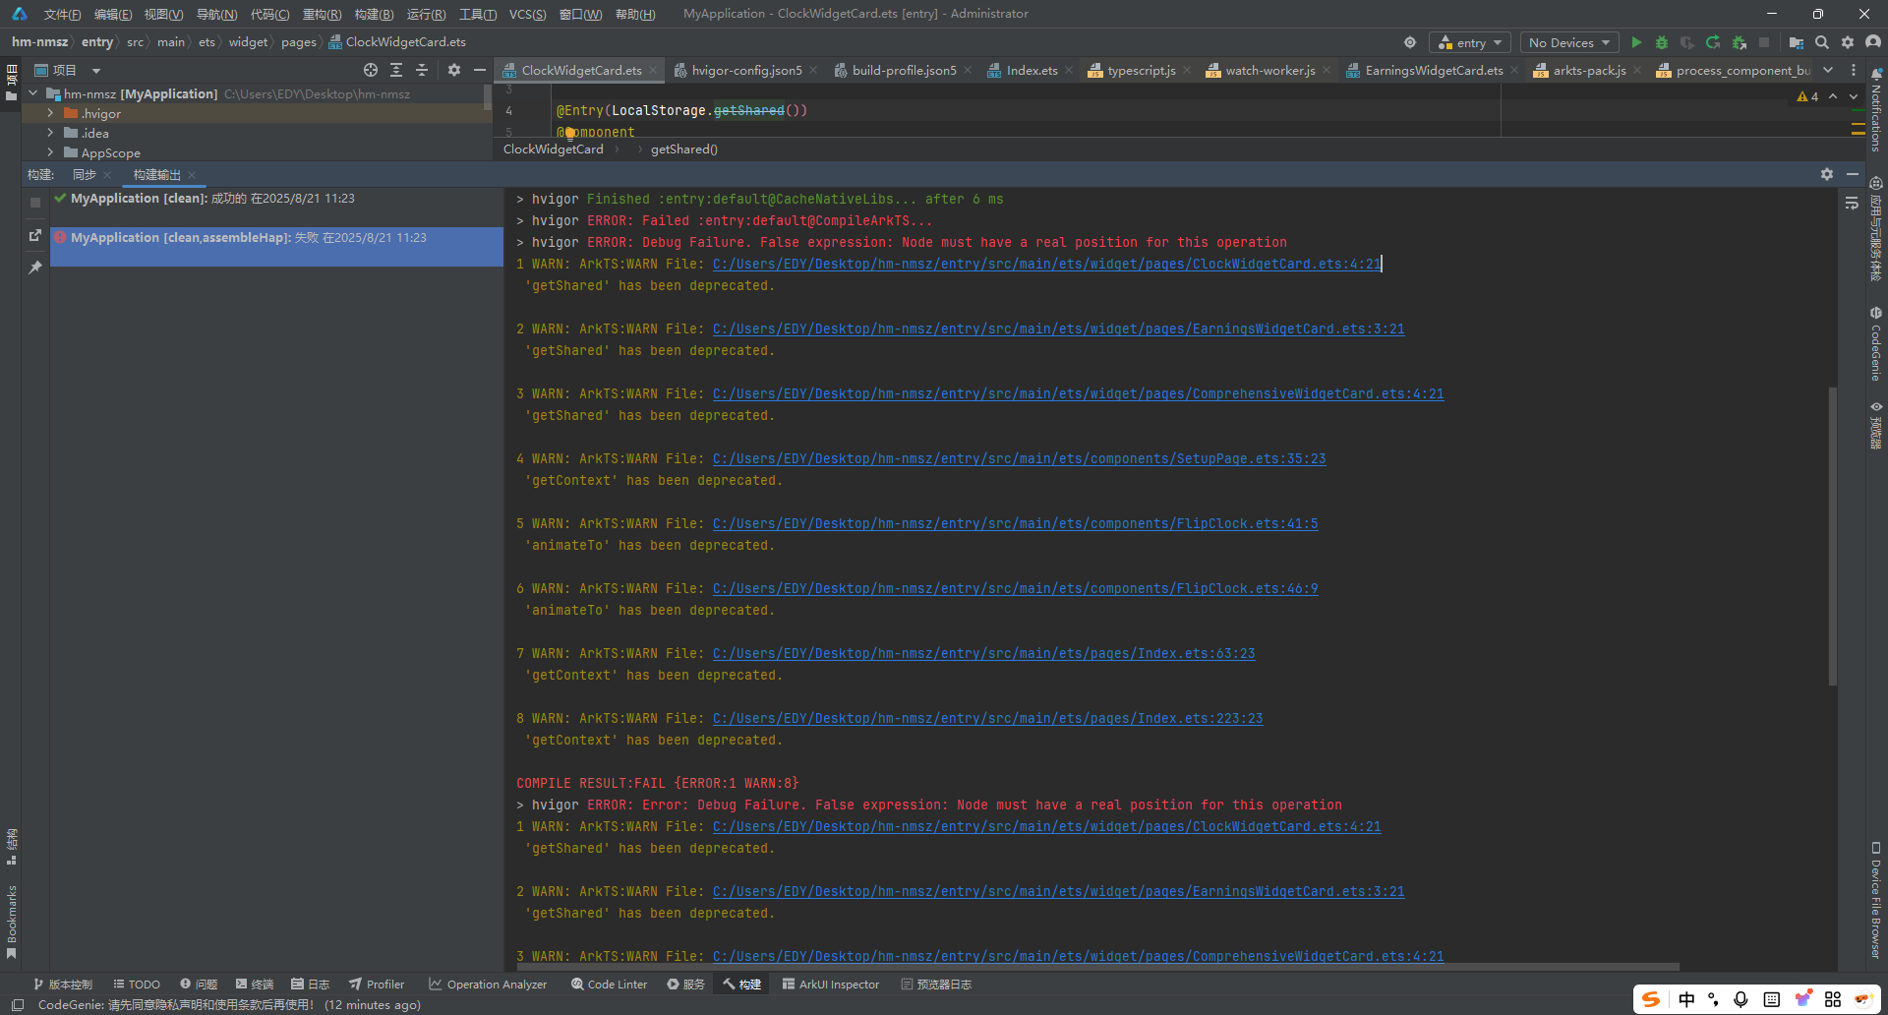Open the 构建(B) menu
This screenshot has height=1015, width=1888.
point(374,14)
